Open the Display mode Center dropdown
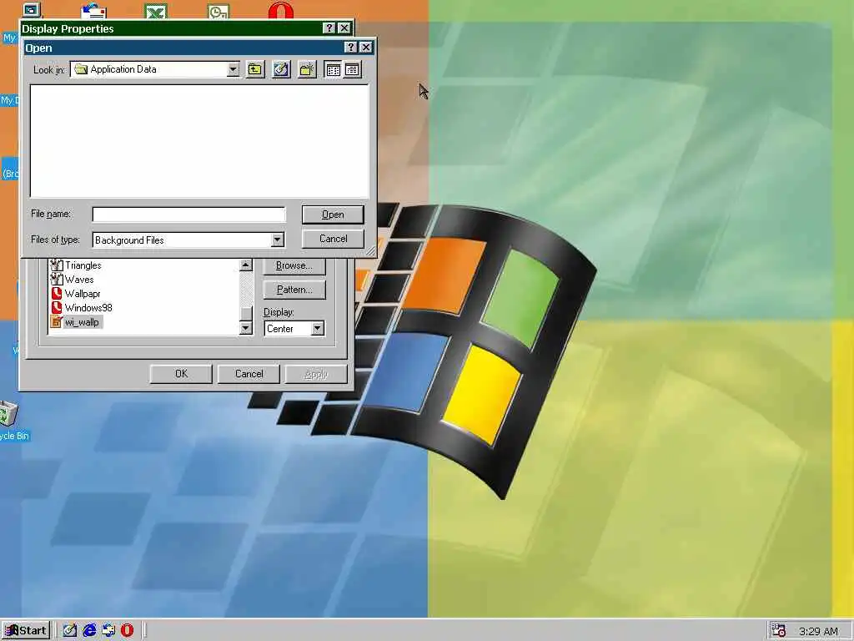Viewport: 854px width, 641px height. click(x=317, y=329)
